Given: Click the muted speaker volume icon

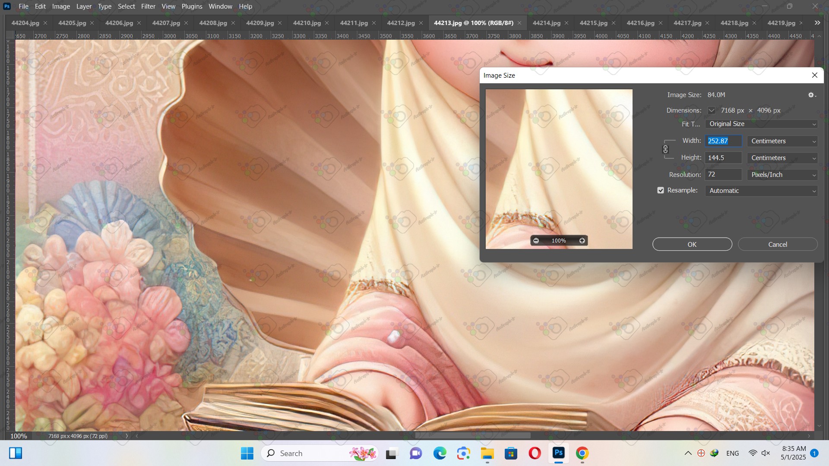Looking at the screenshot, I should pos(766,453).
